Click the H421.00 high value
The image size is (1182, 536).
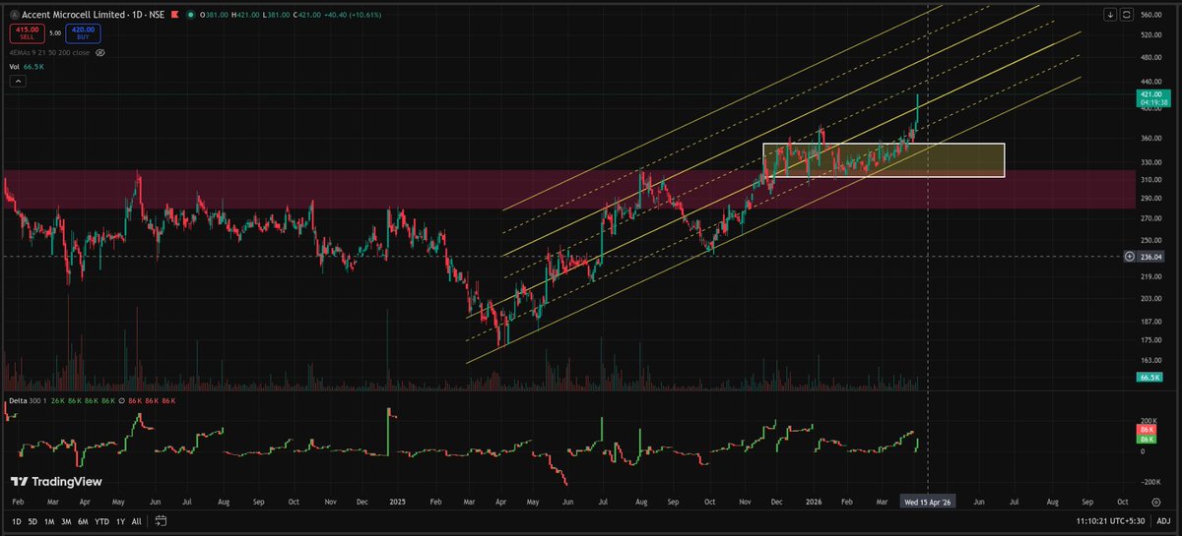click(x=243, y=15)
